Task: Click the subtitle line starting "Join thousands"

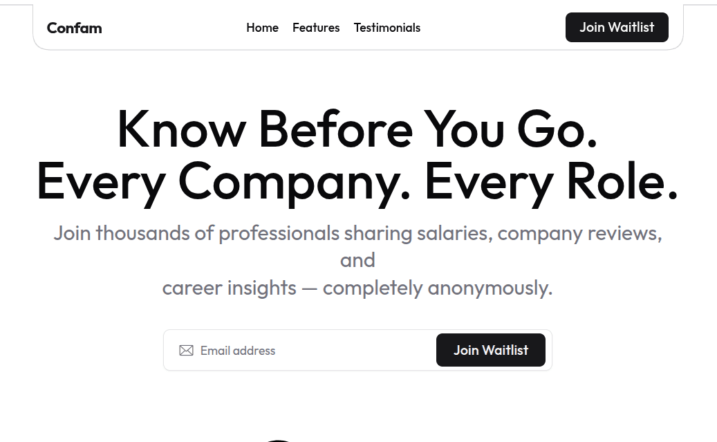Action: click(x=357, y=233)
